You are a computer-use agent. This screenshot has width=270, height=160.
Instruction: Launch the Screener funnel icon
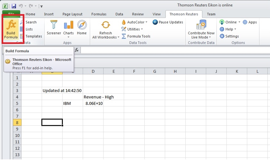point(54,24)
